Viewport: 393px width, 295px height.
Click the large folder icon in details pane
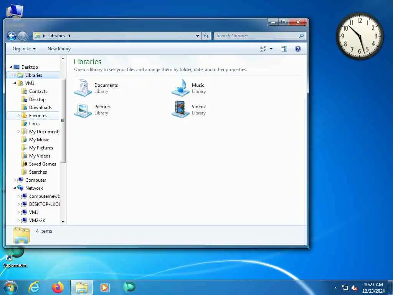(x=21, y=235)
